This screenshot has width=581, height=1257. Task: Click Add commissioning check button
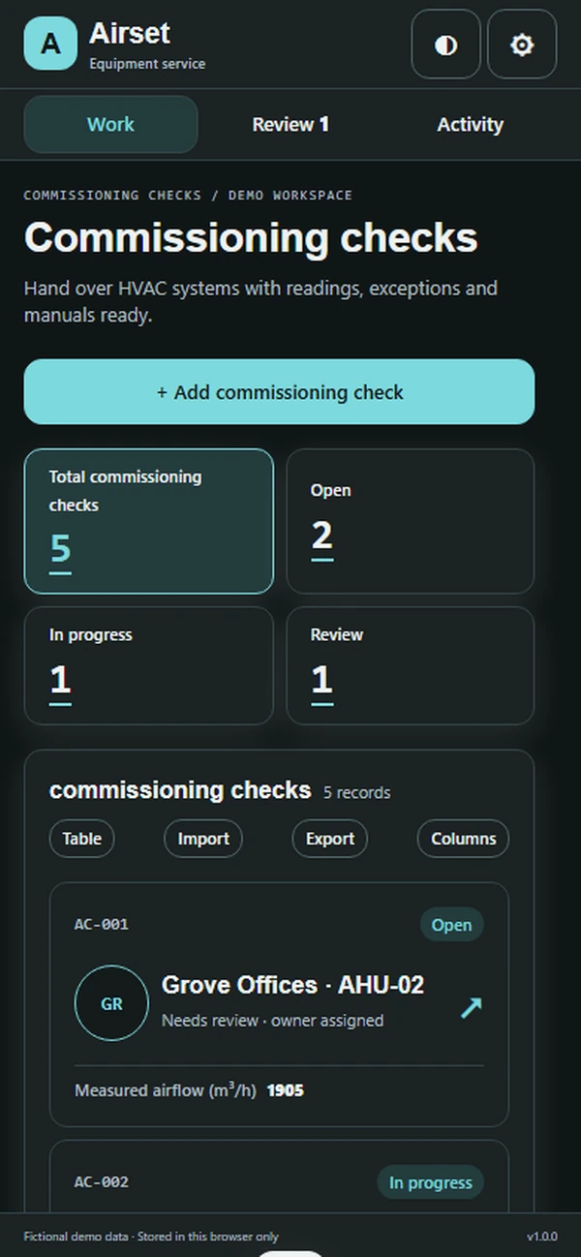tap(279, 392)
